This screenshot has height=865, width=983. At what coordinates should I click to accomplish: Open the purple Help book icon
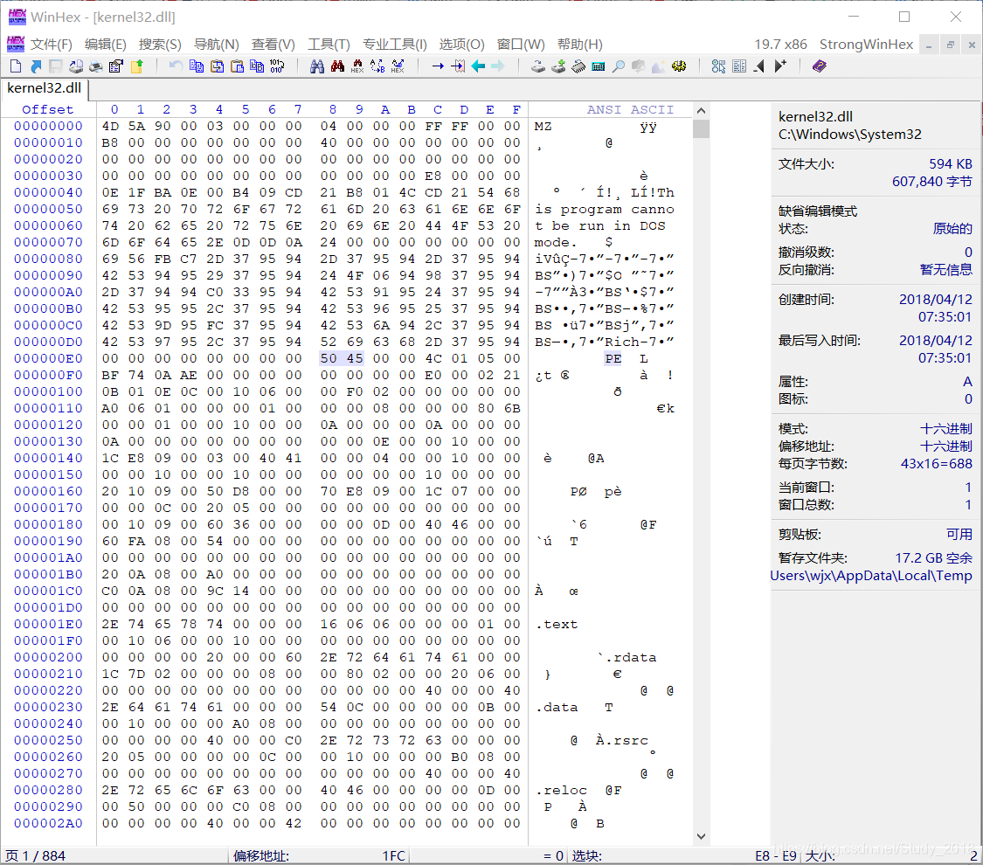pyautogui.click(x=820, y=66)
